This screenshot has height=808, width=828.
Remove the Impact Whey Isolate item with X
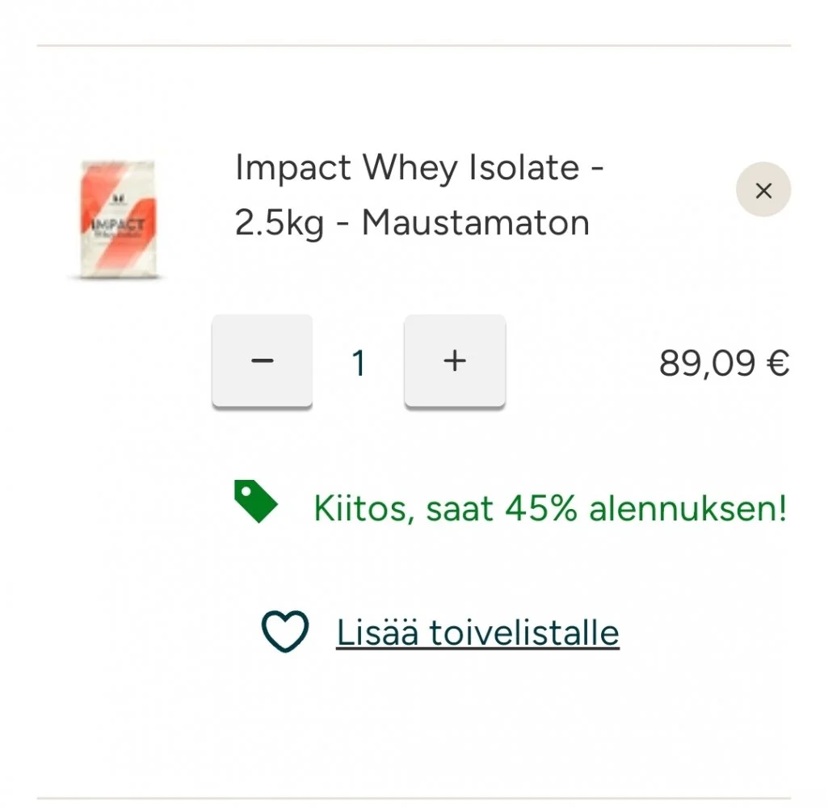763,190
